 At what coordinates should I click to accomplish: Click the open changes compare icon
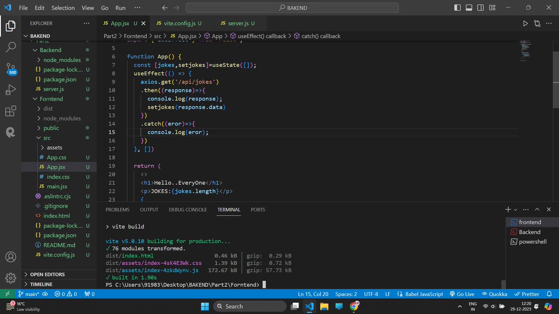click(x=537, y=23)
